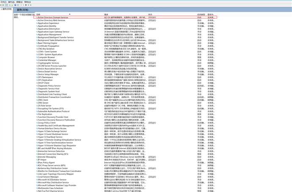Select Encrypting File System (EFS)

coord(51,108)
